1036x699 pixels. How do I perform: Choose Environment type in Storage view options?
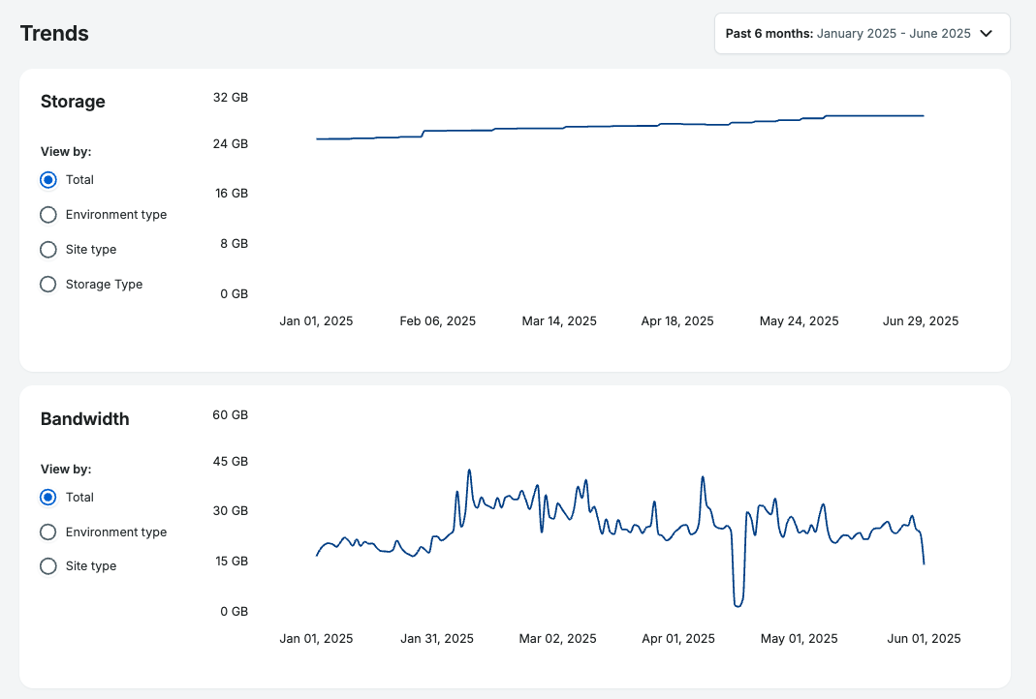point(48,215)
